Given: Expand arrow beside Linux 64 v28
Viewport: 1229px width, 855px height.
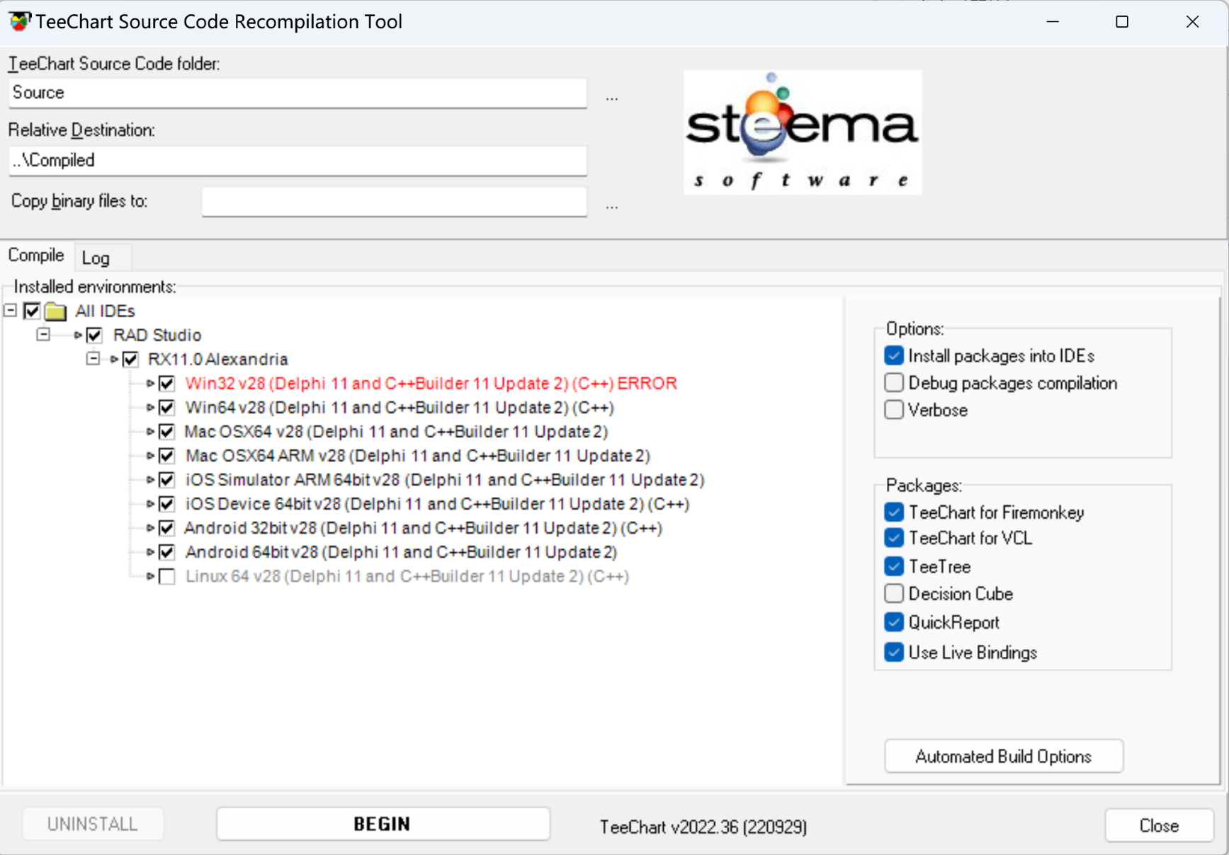Looking at the screenshot, I should point(150,576).
